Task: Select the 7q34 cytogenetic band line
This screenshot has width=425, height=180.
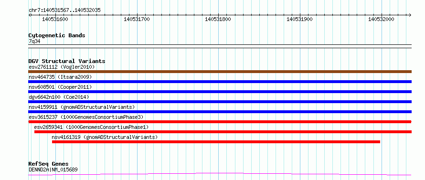Action: [x=220, y=44]
